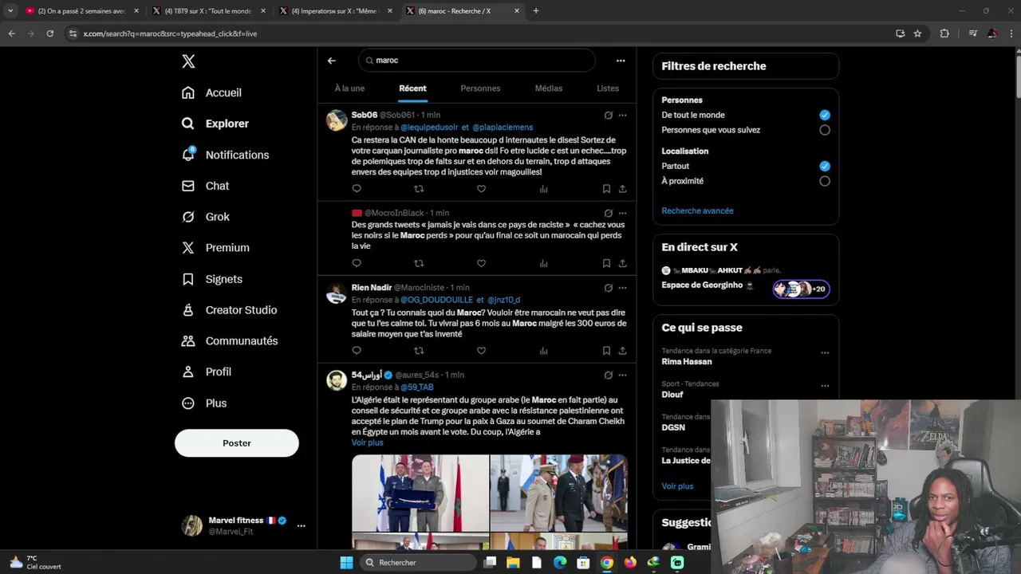Bookmark this page with the star icon

(917, 33)
